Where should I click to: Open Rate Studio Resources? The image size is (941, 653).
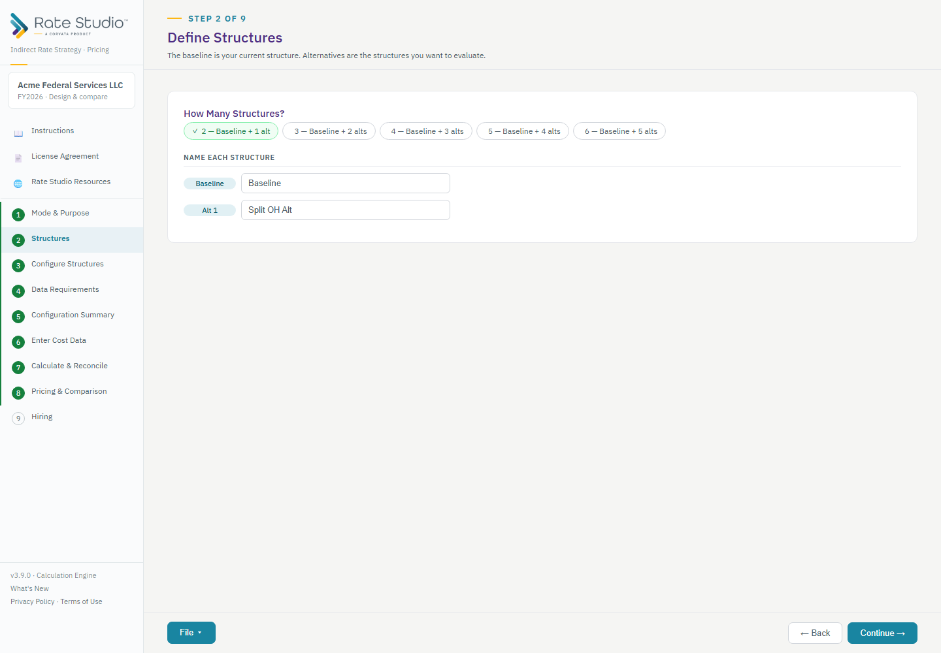coord(71,182)
